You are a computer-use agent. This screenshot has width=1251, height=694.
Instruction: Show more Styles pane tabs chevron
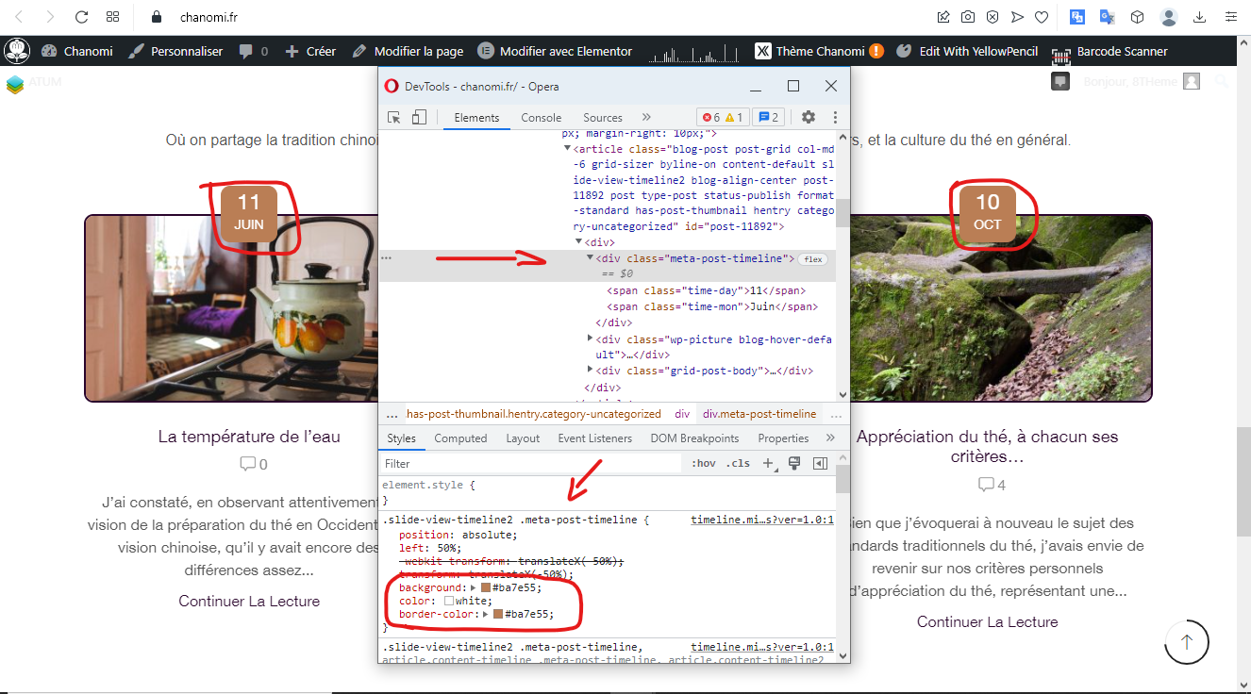[x=830, y=438]
